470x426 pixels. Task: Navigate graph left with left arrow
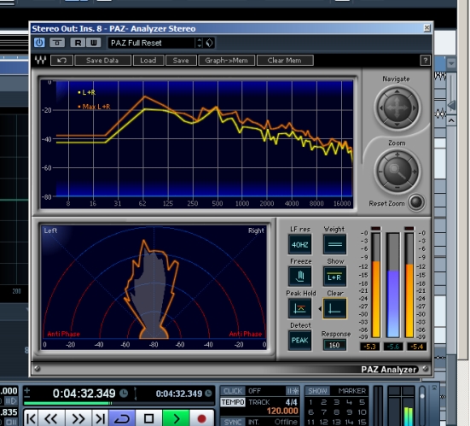(x=381, y=108)
